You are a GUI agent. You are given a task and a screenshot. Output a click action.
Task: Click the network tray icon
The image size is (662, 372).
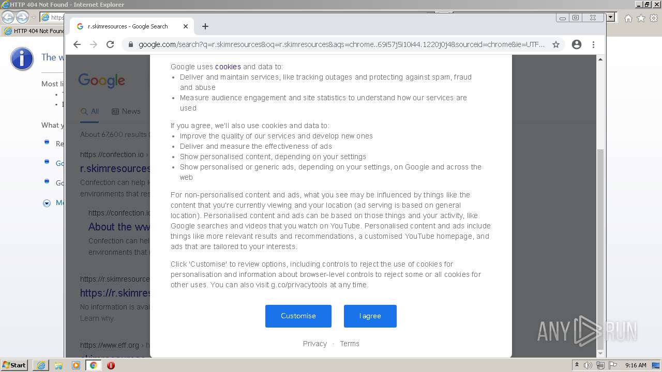tap(600, 365)
